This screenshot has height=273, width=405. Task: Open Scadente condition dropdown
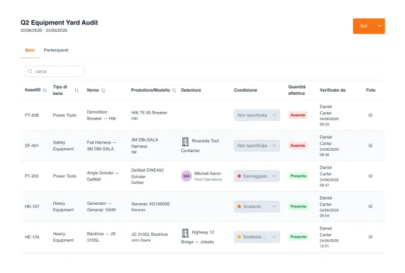point(257,206)
